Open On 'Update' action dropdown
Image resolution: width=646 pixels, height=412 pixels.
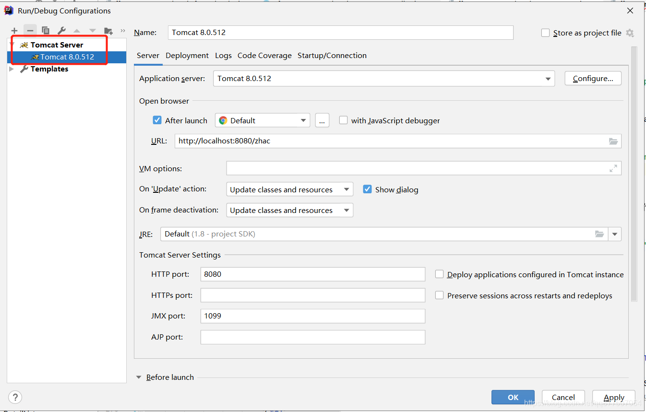pyautogui.click(x=289, y=189)
